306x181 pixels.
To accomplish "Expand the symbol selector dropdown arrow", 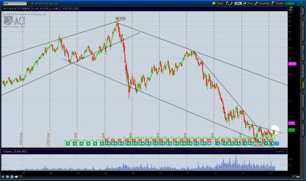I will coord(28,3).
